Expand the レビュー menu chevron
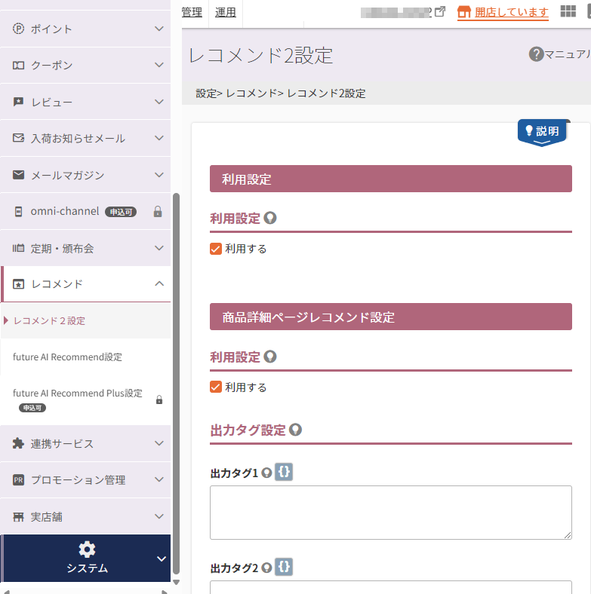 tap(159, 102)
